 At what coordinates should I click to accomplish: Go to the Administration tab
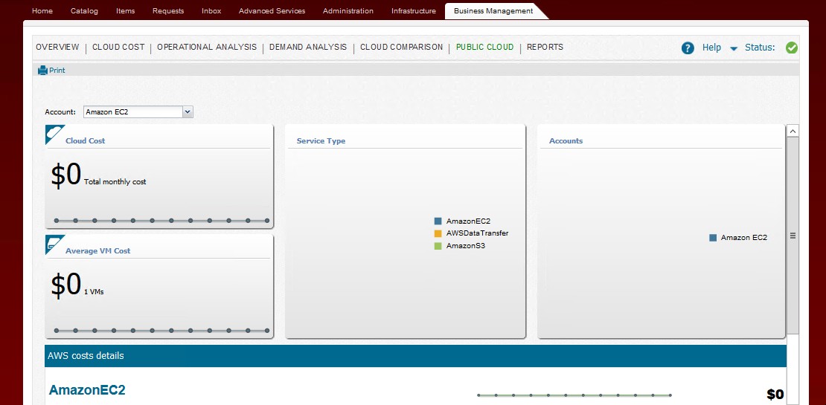coord(348,11)
